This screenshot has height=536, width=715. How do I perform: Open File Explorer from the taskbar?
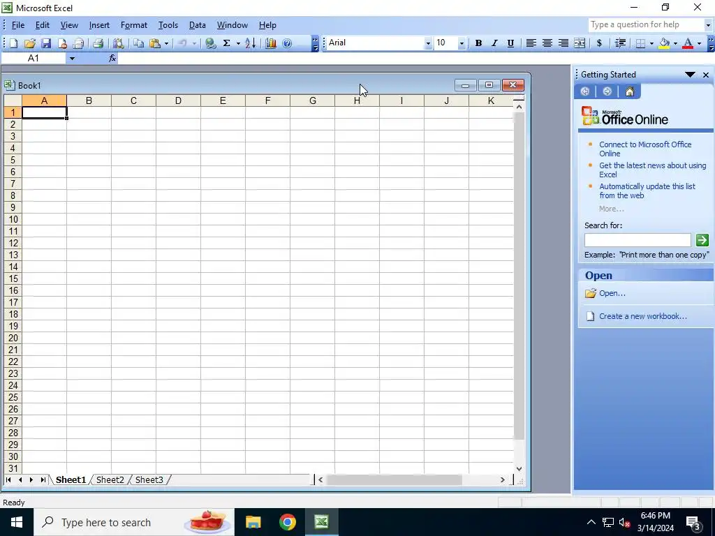(253, 522)
